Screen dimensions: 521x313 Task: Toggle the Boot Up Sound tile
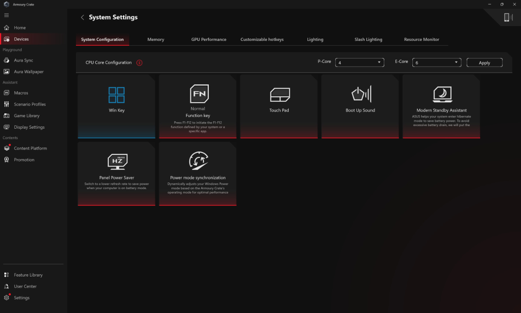pos(360,107)
